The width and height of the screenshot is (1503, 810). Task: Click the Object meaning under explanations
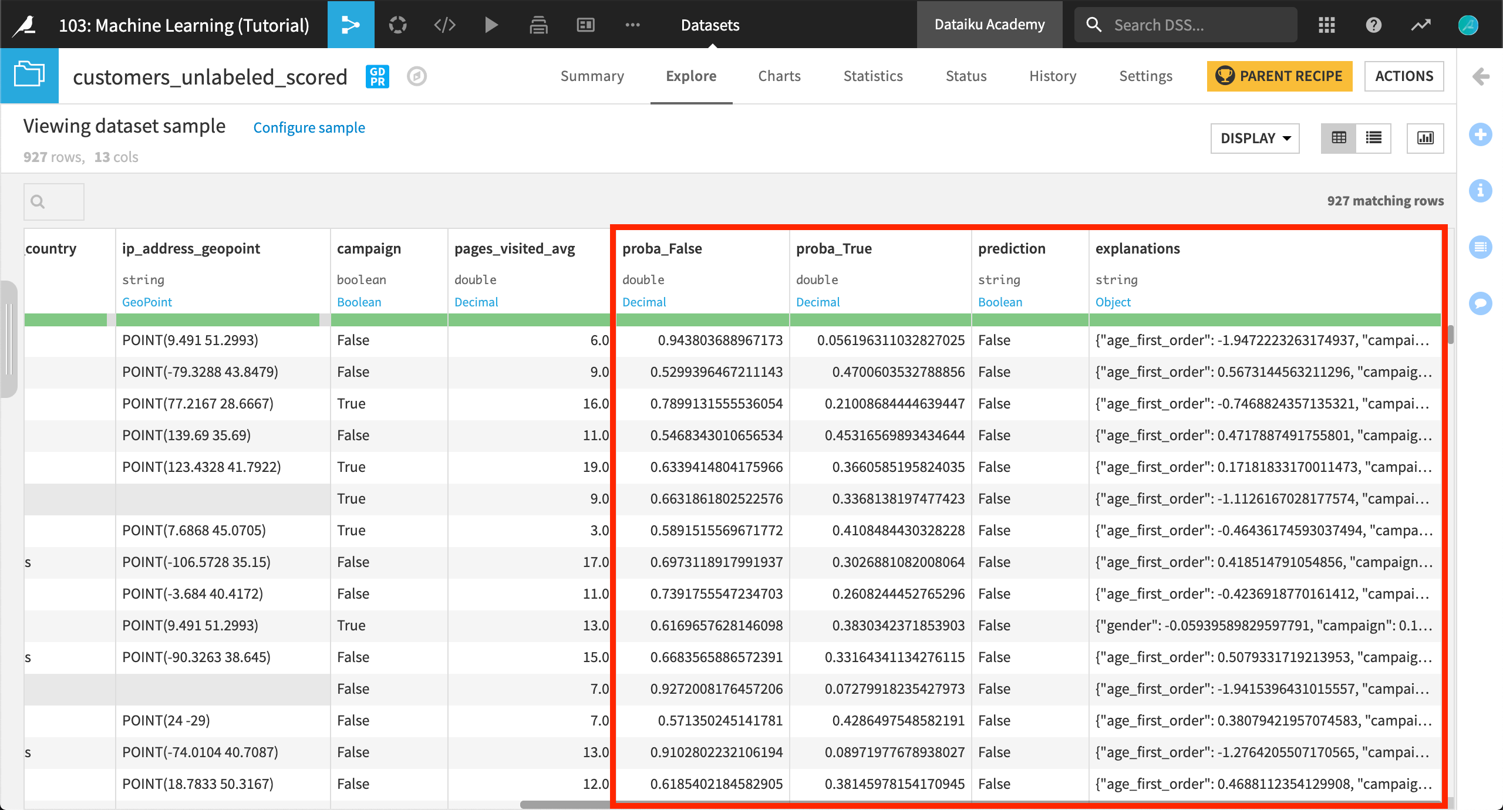click(x=1113, y=302)
